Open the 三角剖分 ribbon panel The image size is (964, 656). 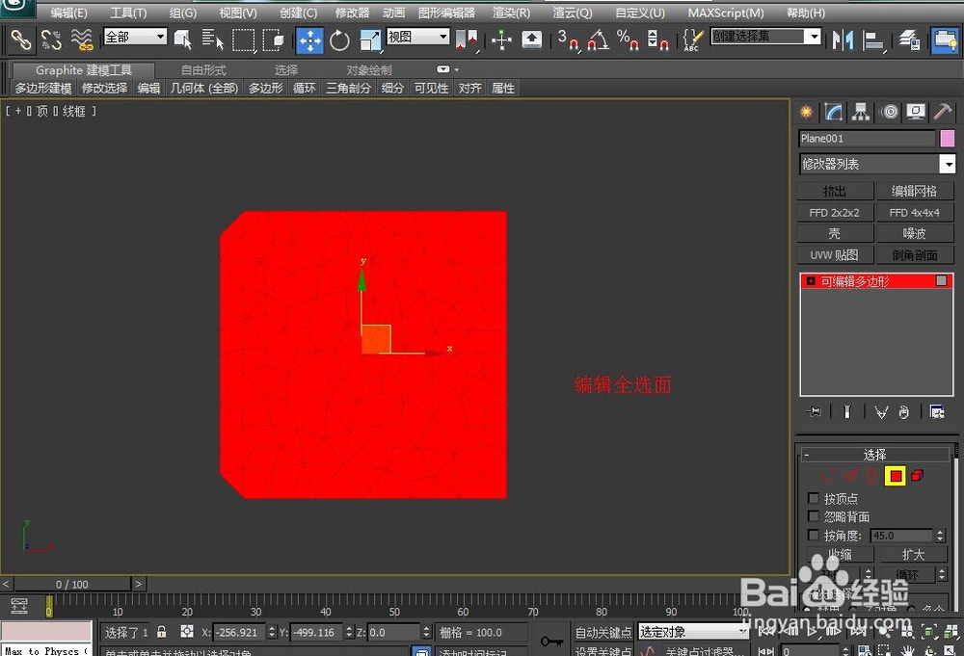(348, 89)
